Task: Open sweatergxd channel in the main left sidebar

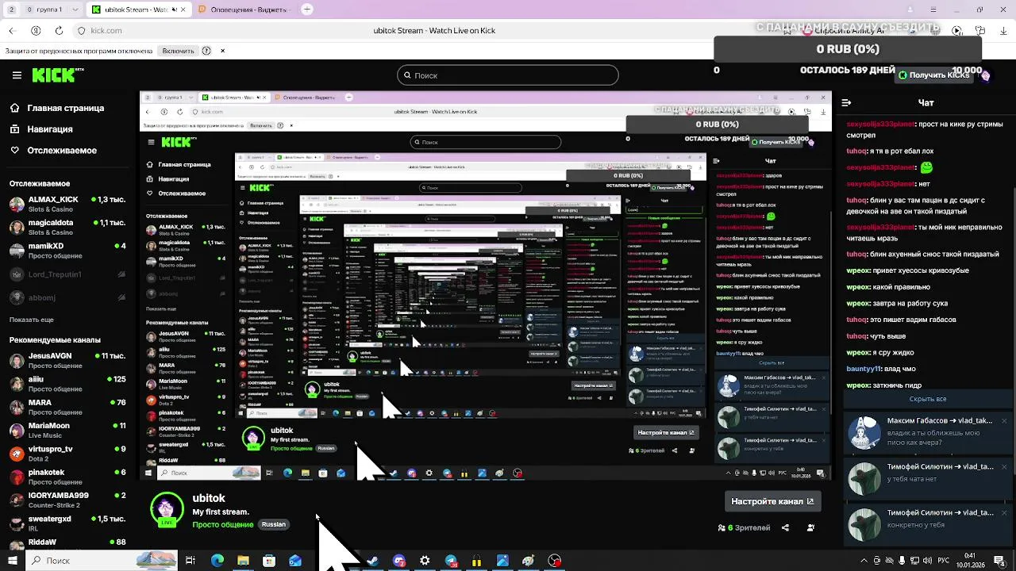Action: pyautogui.click(x=67, y=523)
